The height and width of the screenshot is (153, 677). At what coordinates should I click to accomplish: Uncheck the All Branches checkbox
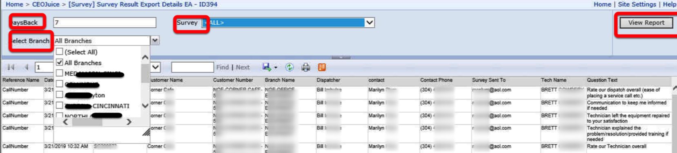click(x=60, y=62)
